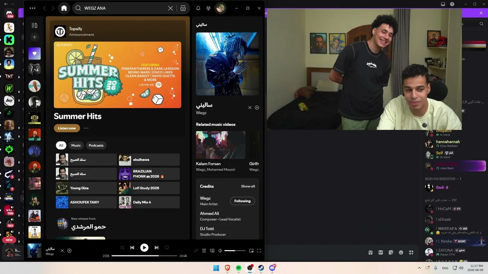Open Windows Start menu
Image resolution: width=488 pixels, height=274 pixels.
tap(216, 268)
